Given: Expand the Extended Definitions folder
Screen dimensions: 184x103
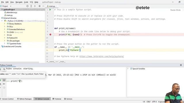Looking at the screenshot, I should click(x=5, y=29).
